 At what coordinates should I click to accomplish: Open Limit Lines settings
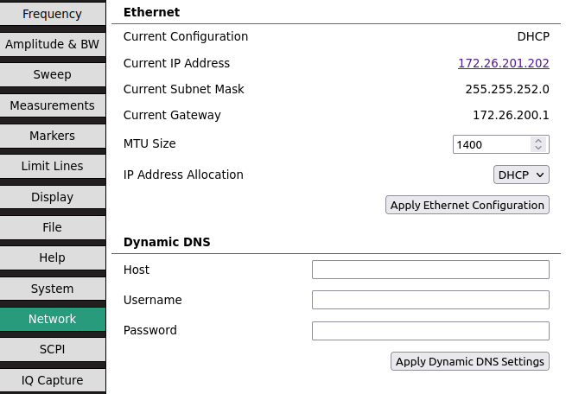point(52,166)
